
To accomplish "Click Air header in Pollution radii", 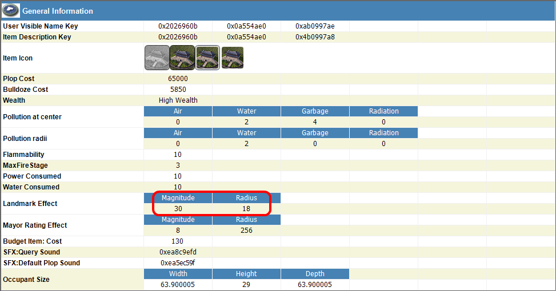I will [178, 133].
